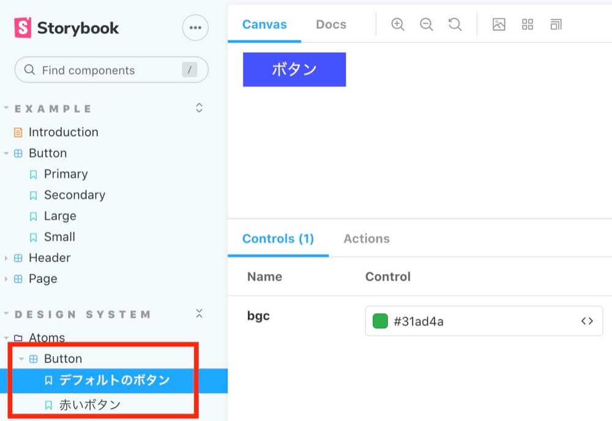Image resolution: width=612 pixels, height=421 pixels.
Task: Apply a grid to the preview
Action: pyautogui.click(x=527, y=24)
